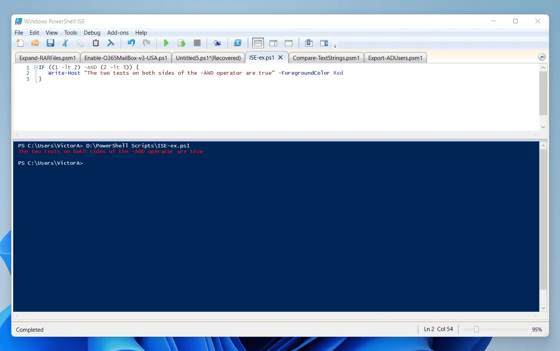Open a script file with the folder icon
The image size is (560, 351).
(x=35, y=43)
